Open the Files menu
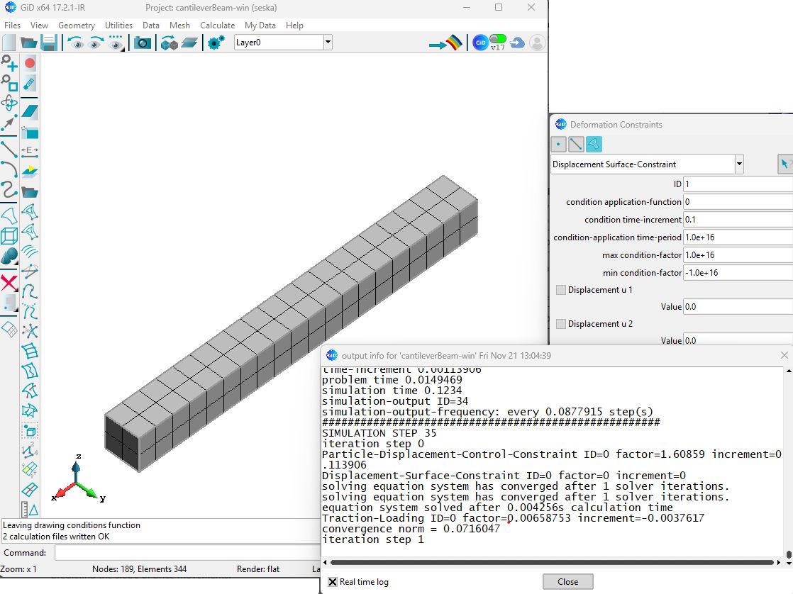The height and width of the screenshot is (594, 793). coord(13,26)
